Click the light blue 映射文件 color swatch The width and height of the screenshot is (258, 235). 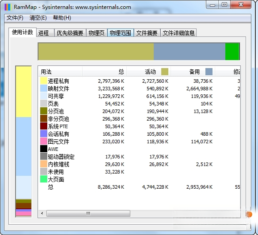point(44,89)
